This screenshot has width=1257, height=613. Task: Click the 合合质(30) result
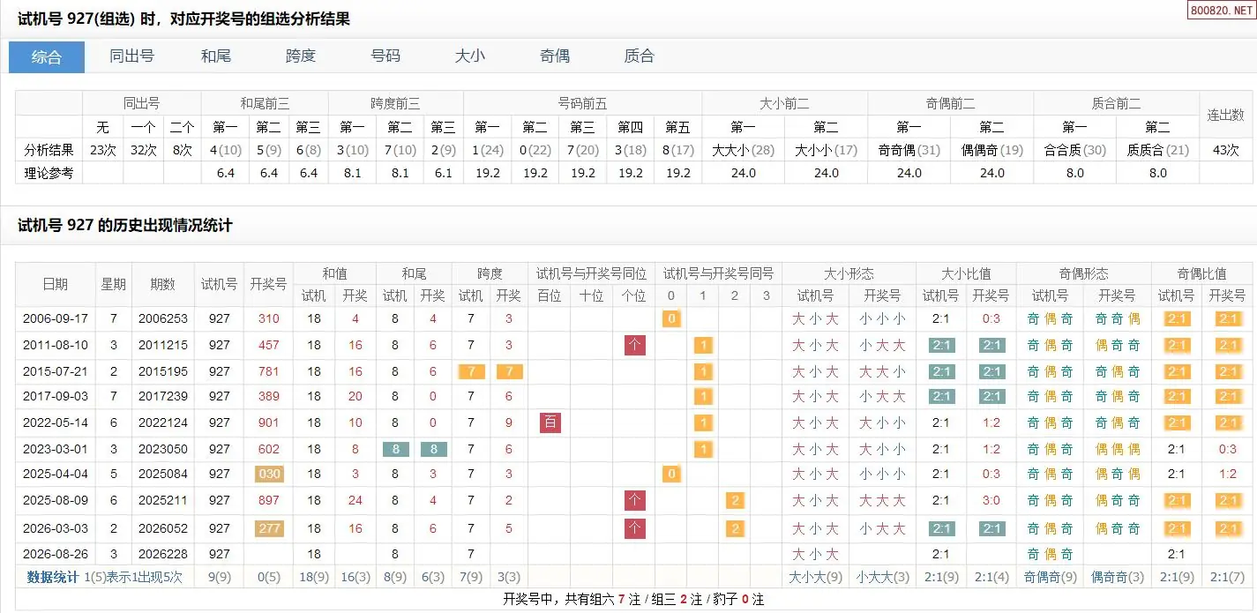pos(1075,150)
